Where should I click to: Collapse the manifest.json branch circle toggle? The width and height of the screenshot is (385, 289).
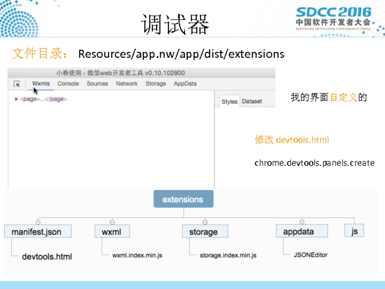[x=38, y=222]
